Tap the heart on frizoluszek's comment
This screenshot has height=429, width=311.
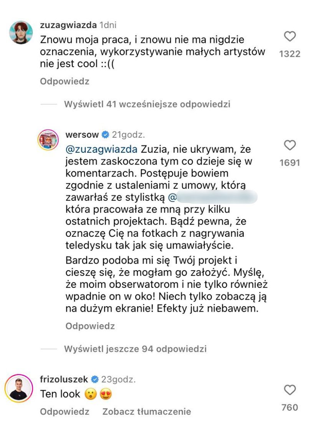(289, 390)
